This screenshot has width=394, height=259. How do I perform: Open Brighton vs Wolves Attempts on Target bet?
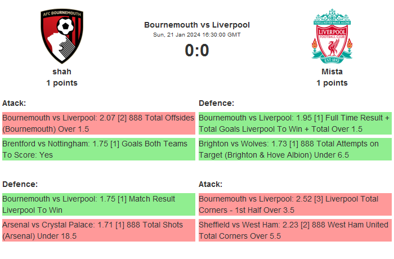pyautogui.click(x=295, y=149)
